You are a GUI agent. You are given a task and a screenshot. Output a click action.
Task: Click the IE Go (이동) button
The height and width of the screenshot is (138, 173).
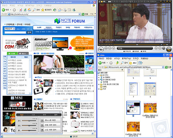[x=85, y=14]
